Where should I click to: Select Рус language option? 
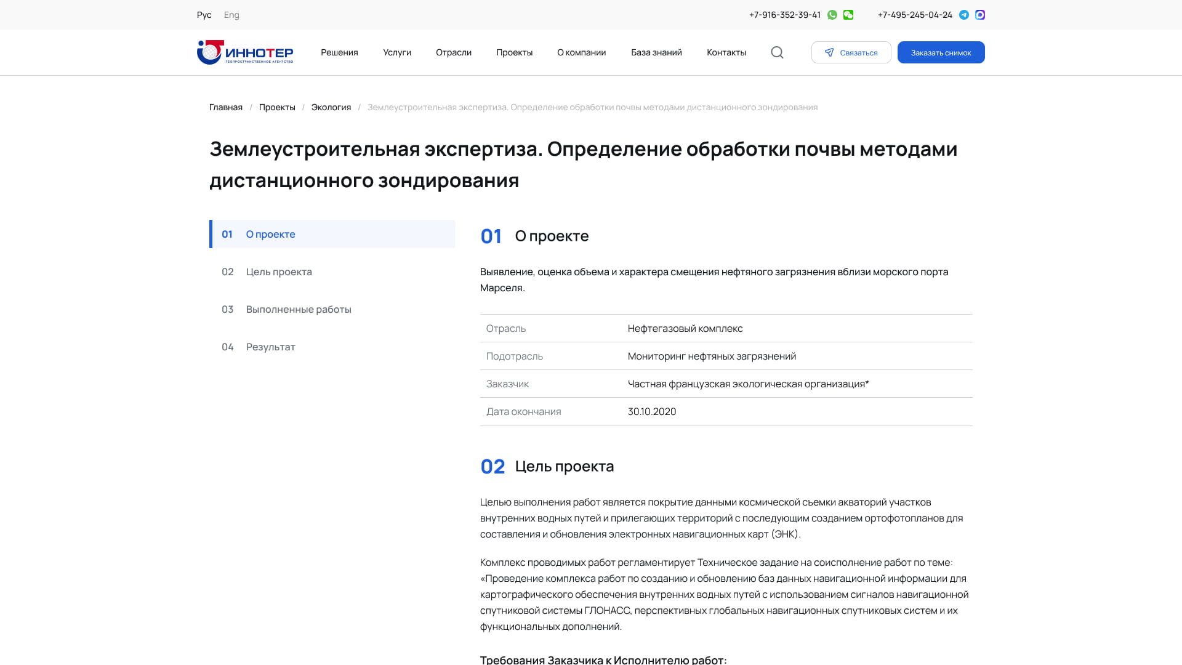pos(204,15)
